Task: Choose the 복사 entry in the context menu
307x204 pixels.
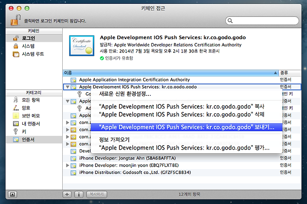Action: pyautogui.click(x=187, y=106)
